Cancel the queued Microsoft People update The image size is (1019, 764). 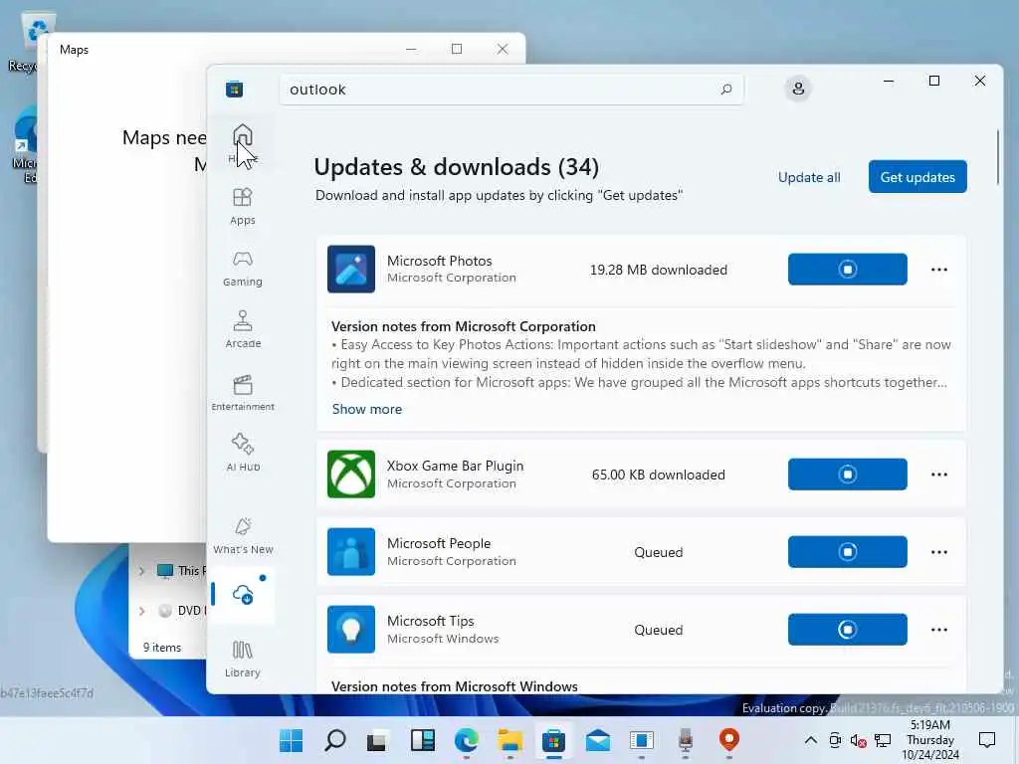point(848,551)
